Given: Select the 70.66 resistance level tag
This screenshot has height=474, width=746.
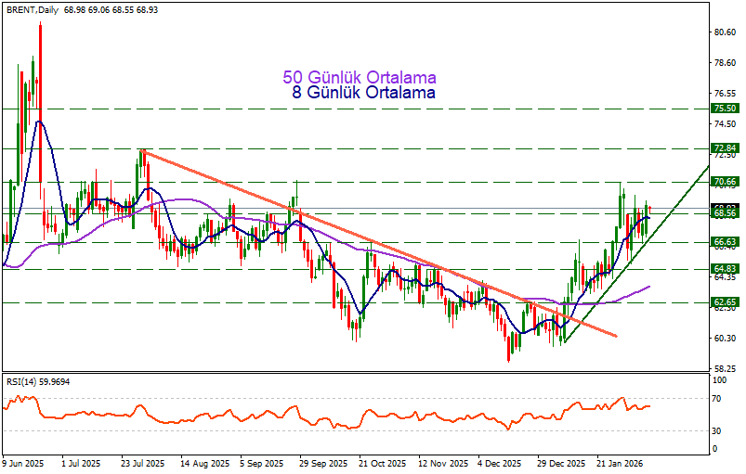Looking at the screenshot, I should tap(725, 182).
